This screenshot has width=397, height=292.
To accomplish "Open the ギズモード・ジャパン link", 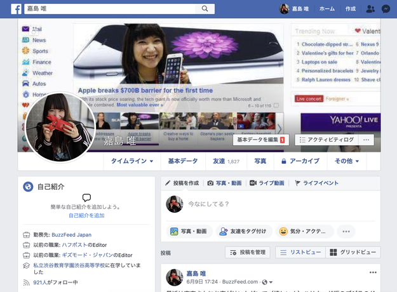I will pos(87,255).
